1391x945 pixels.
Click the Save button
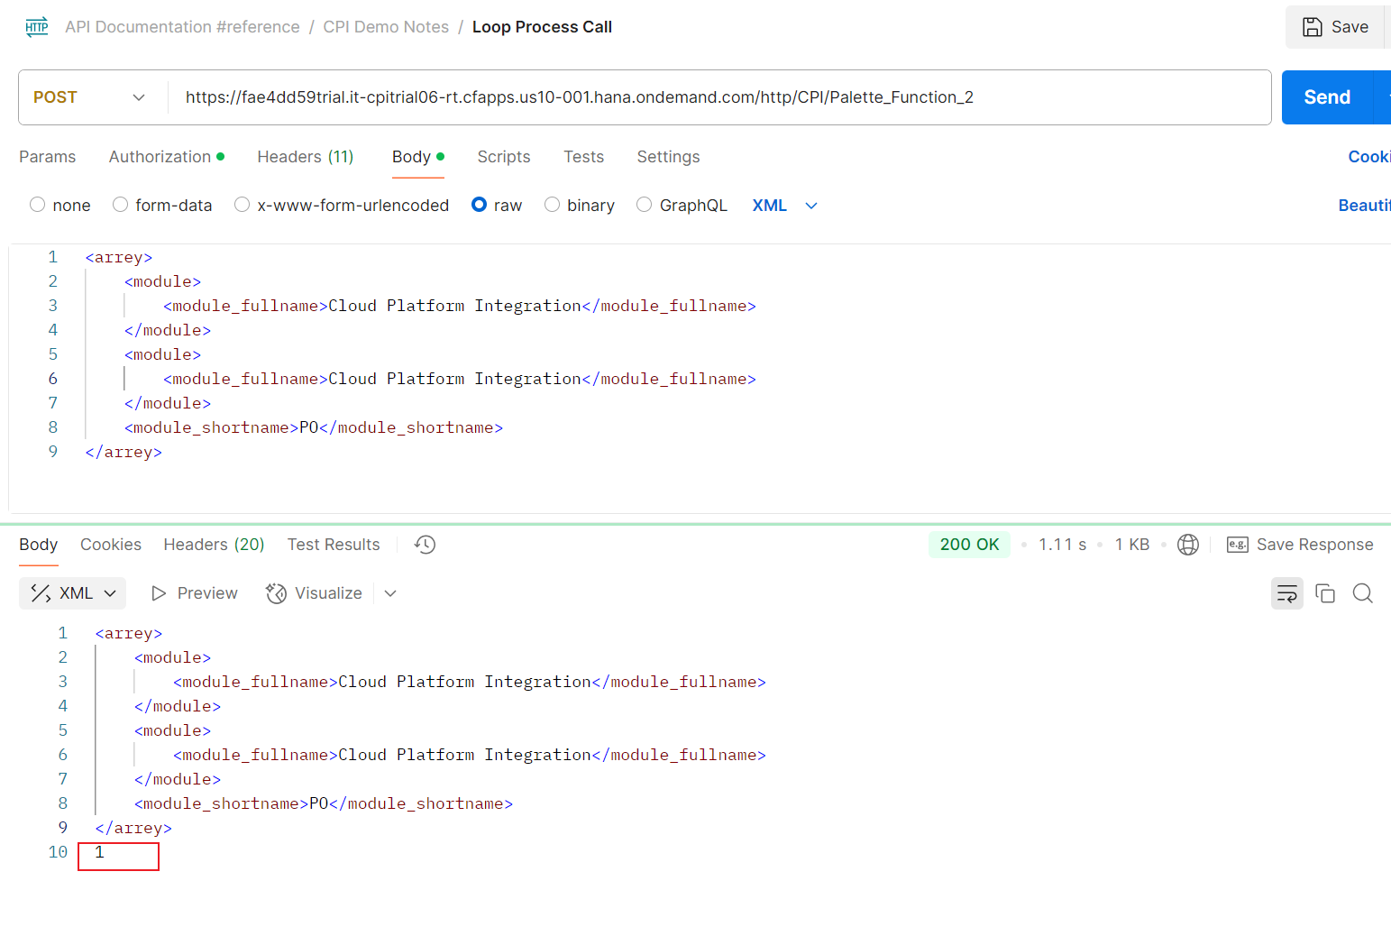(1336, 27)
